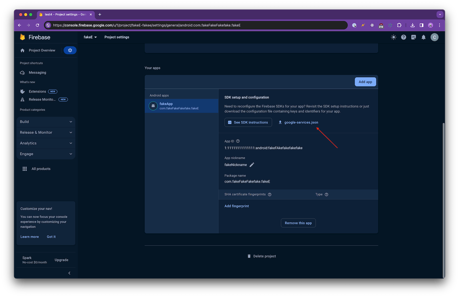
Task: Collapse the left navigation panel
Action: coord(69,273)
